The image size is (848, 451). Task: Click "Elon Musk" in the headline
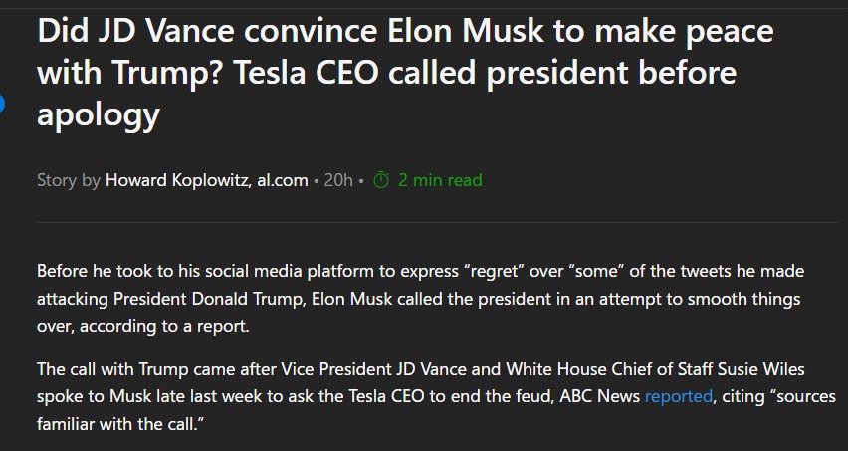[x=466, y=30]
